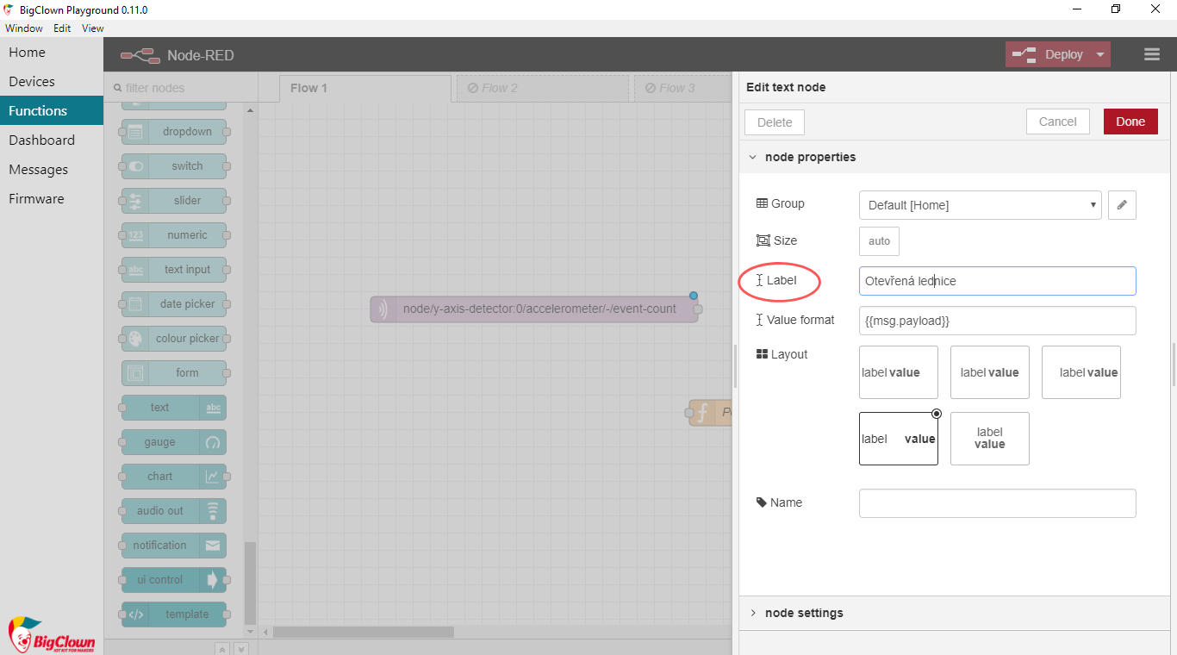
Task: Click the canvas horizontal scrollbar
Action: point(364,632)
